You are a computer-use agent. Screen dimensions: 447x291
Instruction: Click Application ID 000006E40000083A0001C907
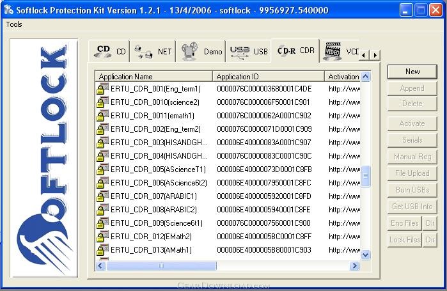pos(264,143)
